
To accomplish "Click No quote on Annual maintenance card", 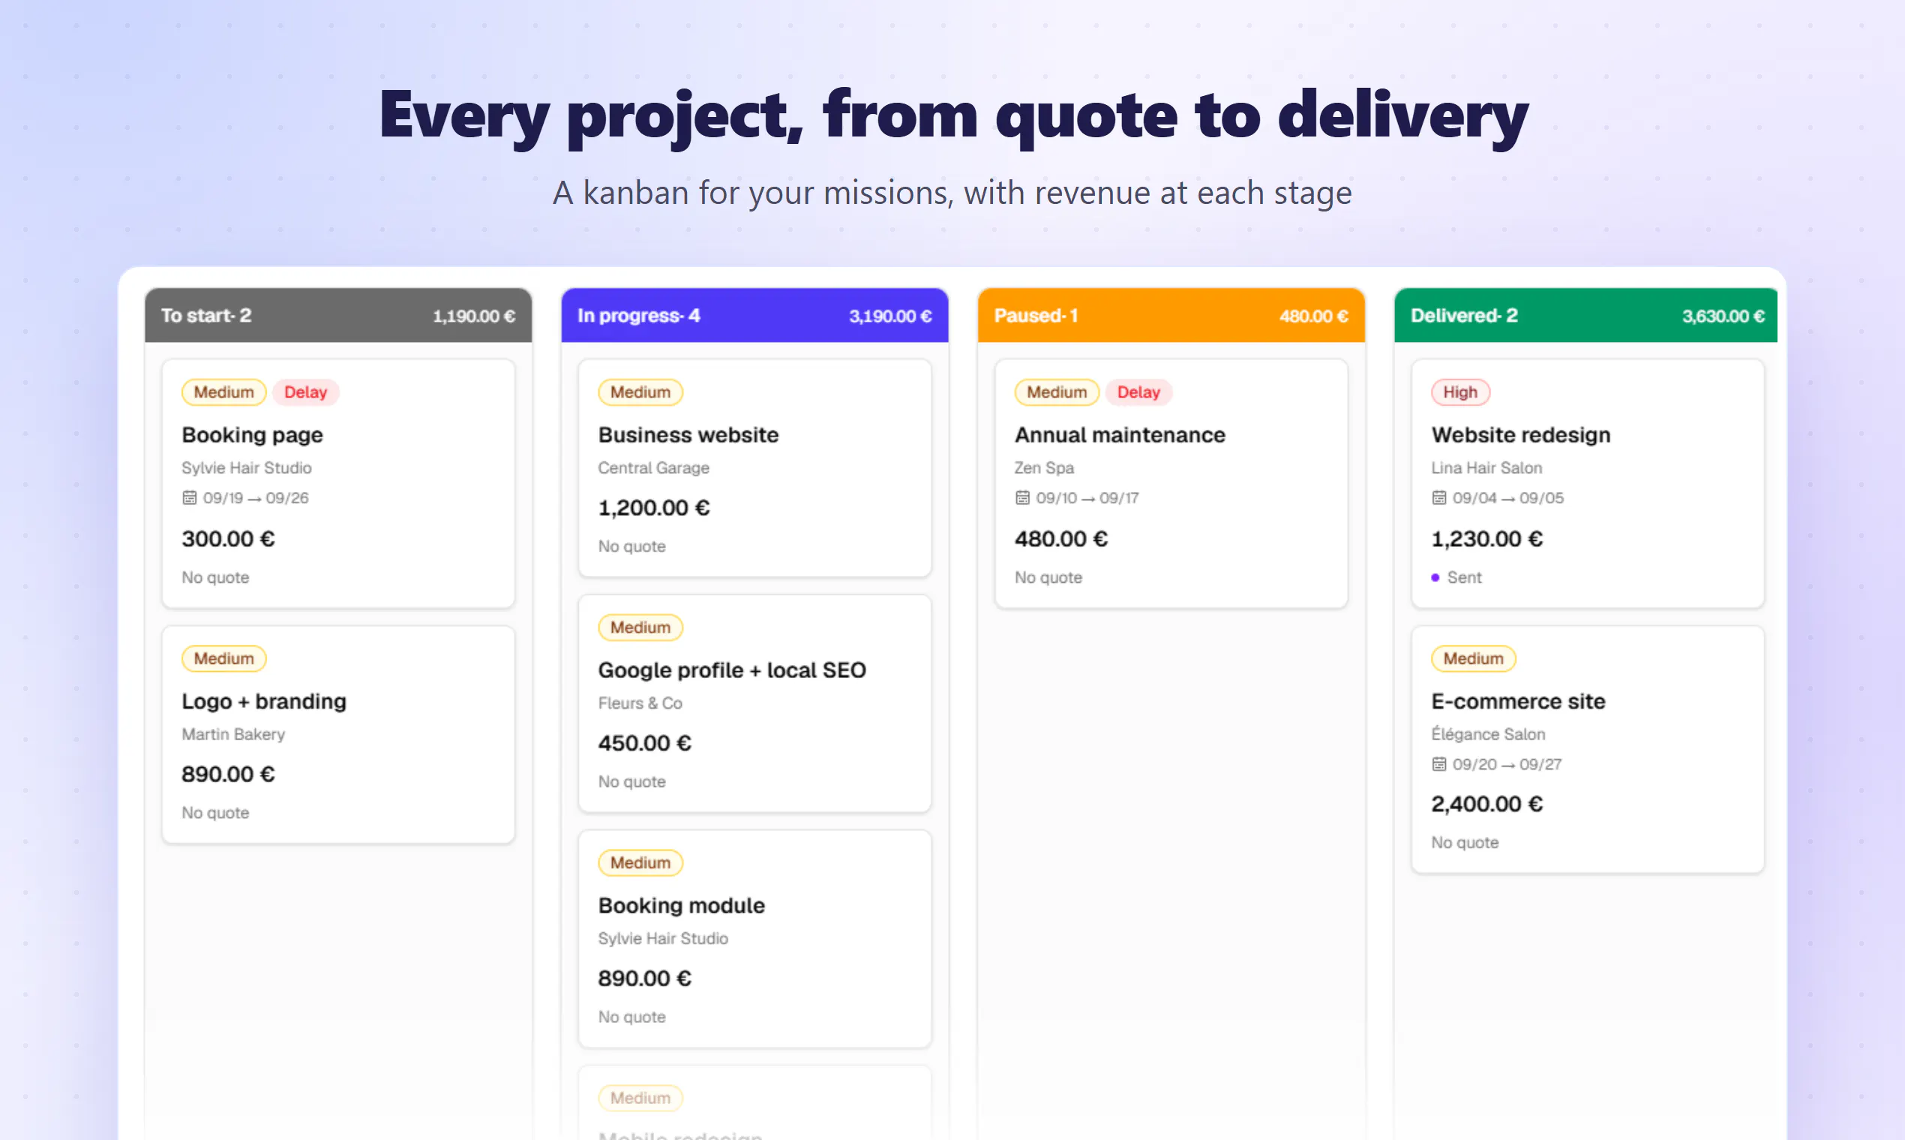I will click(1048, 577).
